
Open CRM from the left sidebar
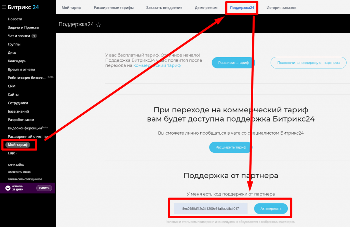12,86
